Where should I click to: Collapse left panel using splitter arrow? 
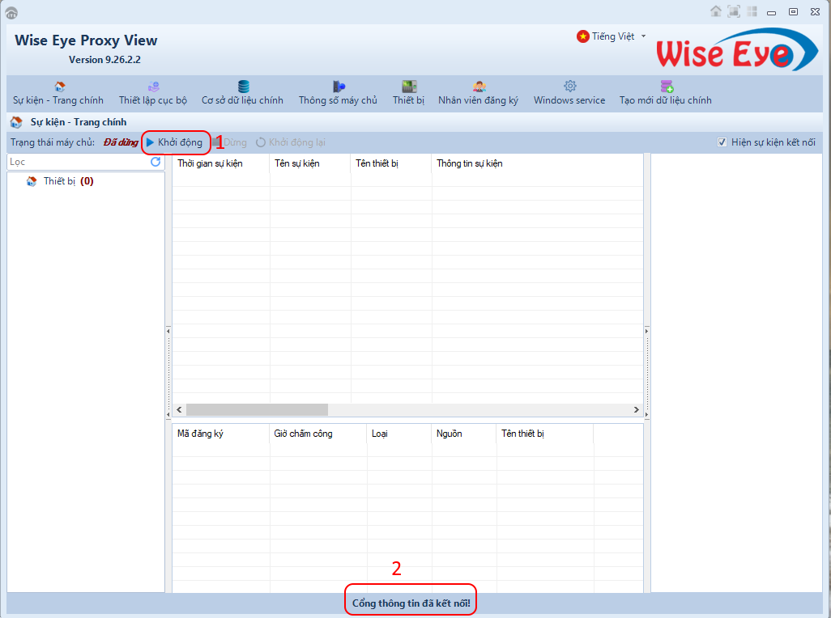coord(168,330)
